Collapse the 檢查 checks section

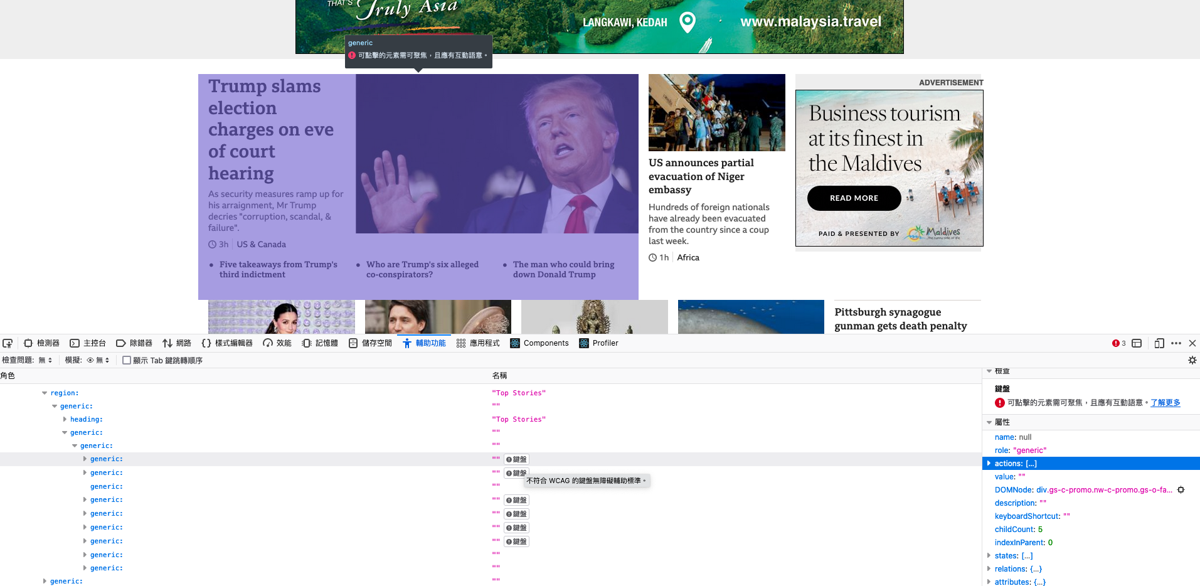pyautogui.click(x=989, y=371)
